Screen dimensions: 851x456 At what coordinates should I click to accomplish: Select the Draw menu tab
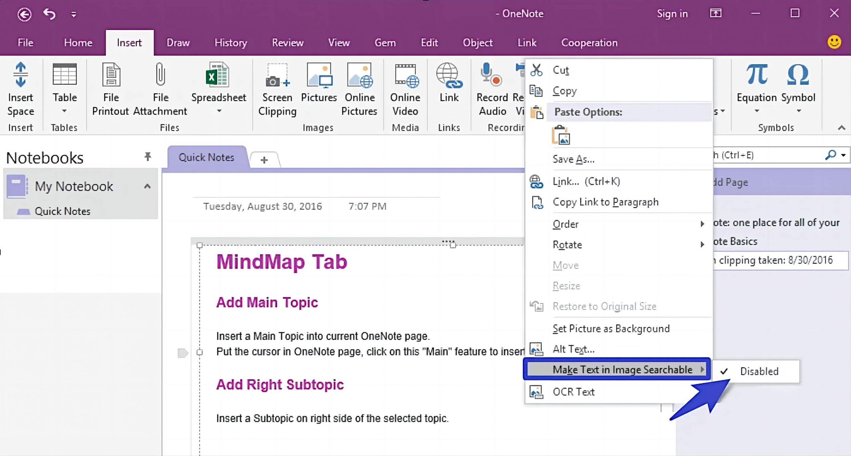tap(178, 43)
